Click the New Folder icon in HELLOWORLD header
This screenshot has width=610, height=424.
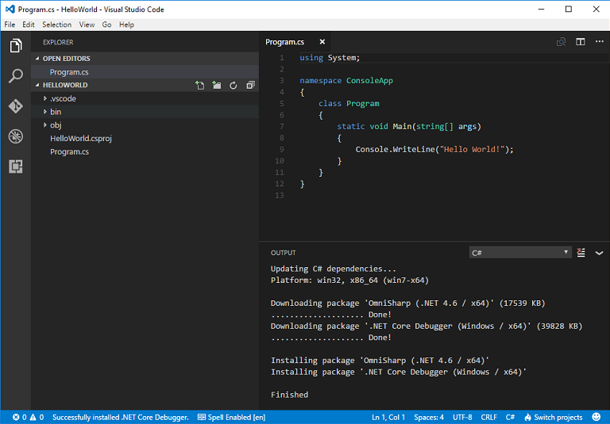coord(217,85)
